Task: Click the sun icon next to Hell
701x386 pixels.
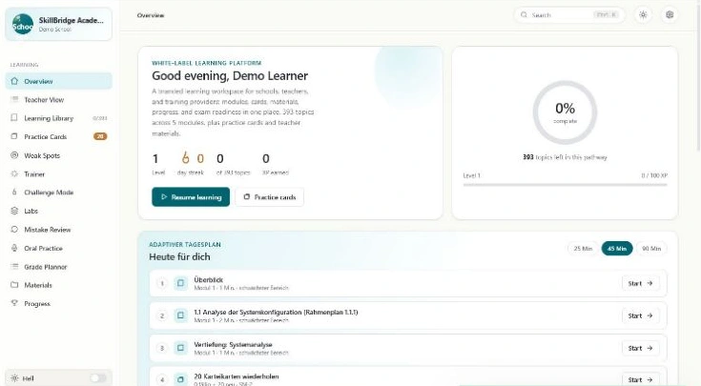Action: [x=14, y=378]
